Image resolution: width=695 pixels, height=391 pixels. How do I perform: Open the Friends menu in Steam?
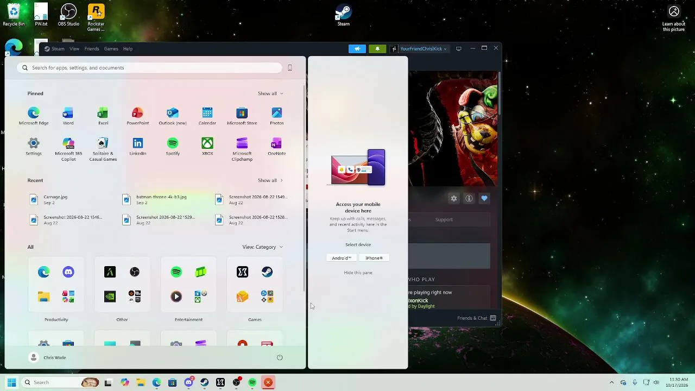92,49
